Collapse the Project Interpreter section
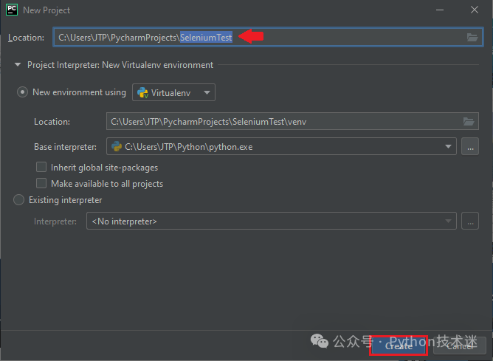 pyautogui.click(x=18, y=65)
